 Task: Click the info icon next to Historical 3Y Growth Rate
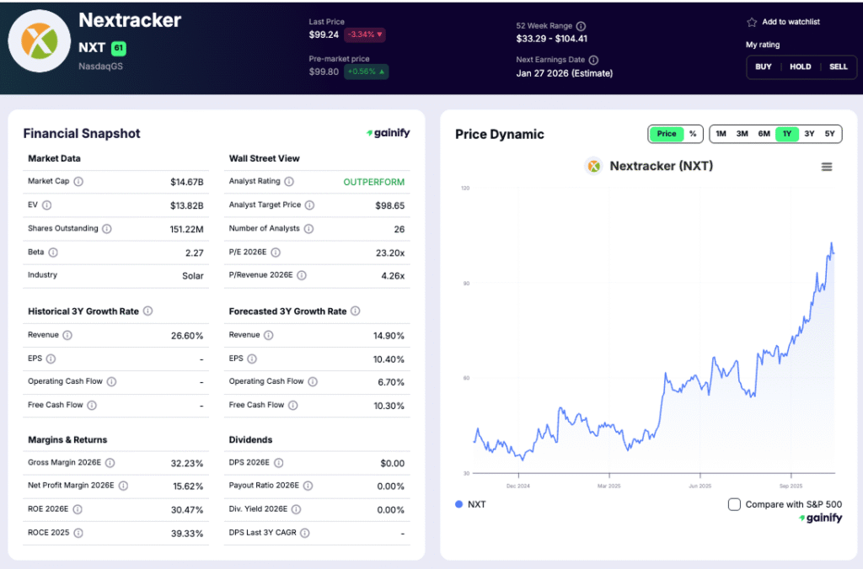(x=148, y=311)
